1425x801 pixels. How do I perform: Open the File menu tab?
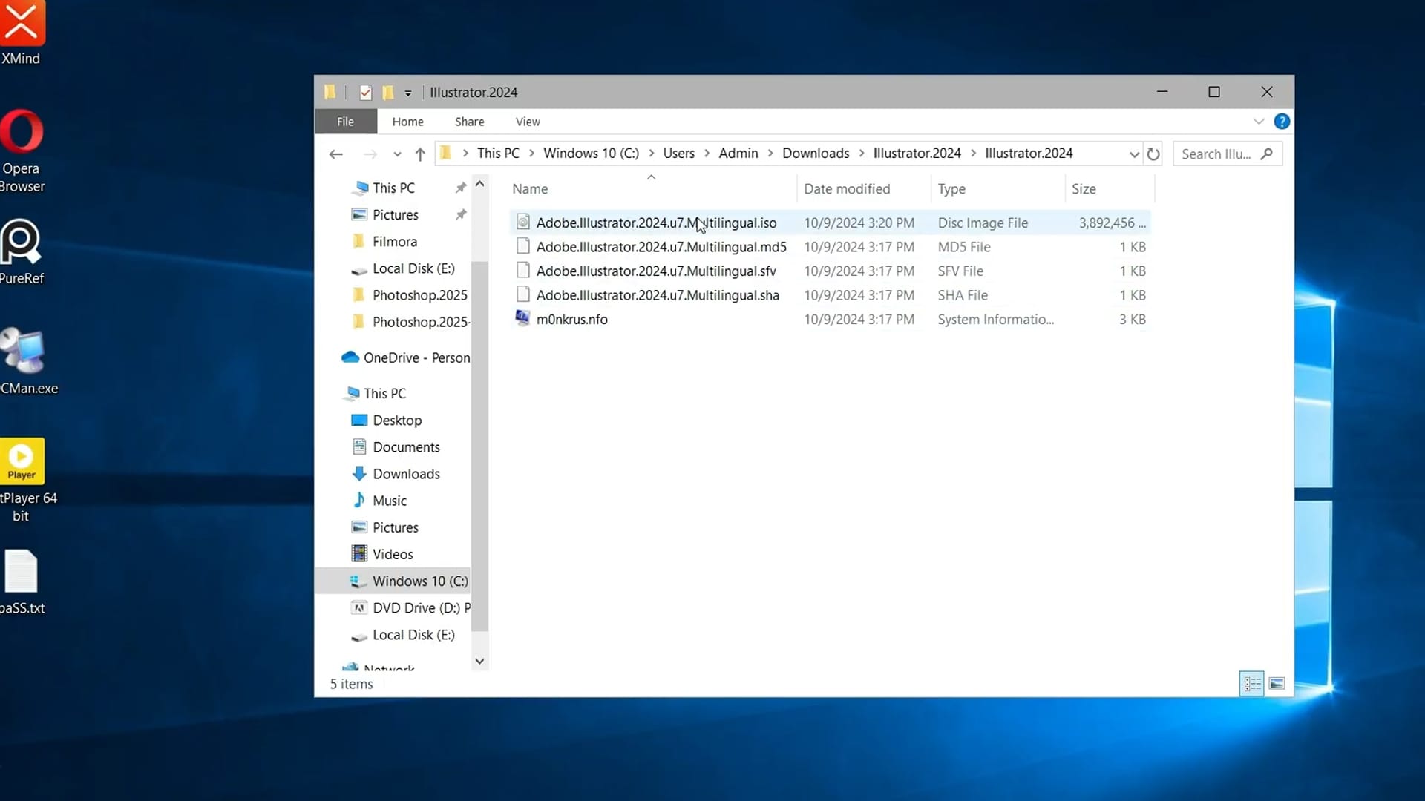coord(345,122)
